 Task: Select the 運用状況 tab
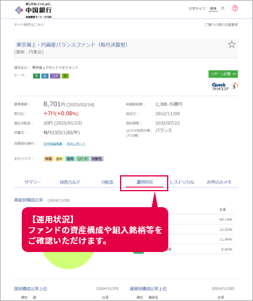tap(145, 182)
